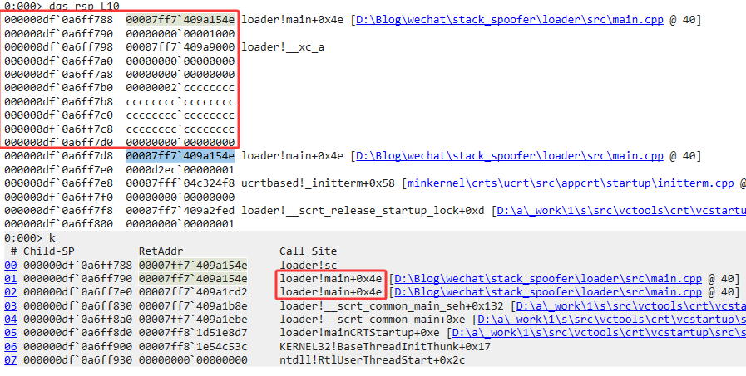Open frame 06 link in the stack trace
The image size is (746, 376).
tap(11, 347)
